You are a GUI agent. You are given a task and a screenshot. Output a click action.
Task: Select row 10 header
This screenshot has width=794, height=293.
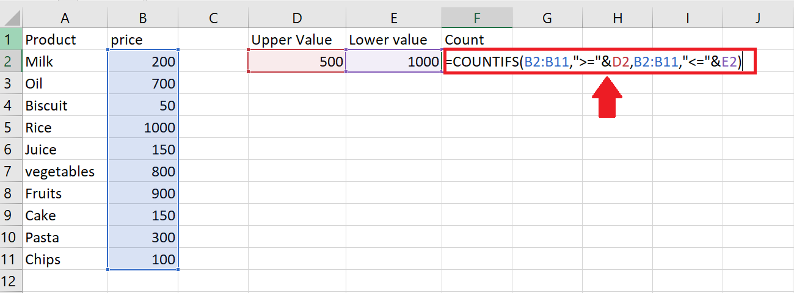tap(11, 237)
